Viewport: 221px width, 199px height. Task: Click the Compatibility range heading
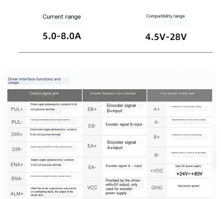165,16
